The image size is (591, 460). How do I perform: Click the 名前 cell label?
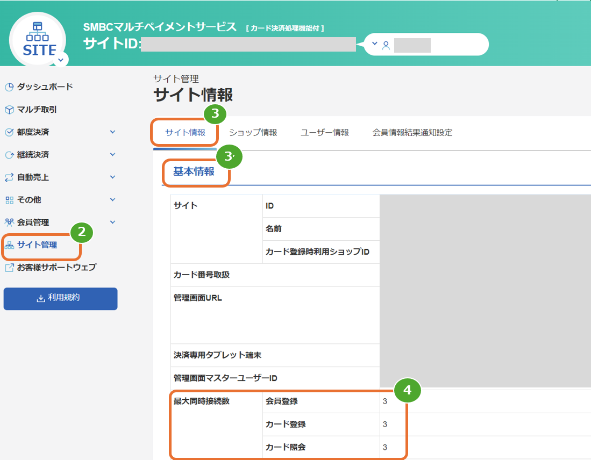(x=273, y=229)
